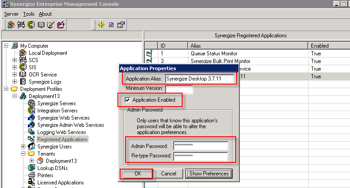Click the edit document toolbar icon
The image size is (350, 188).
(x=111, y=25)
